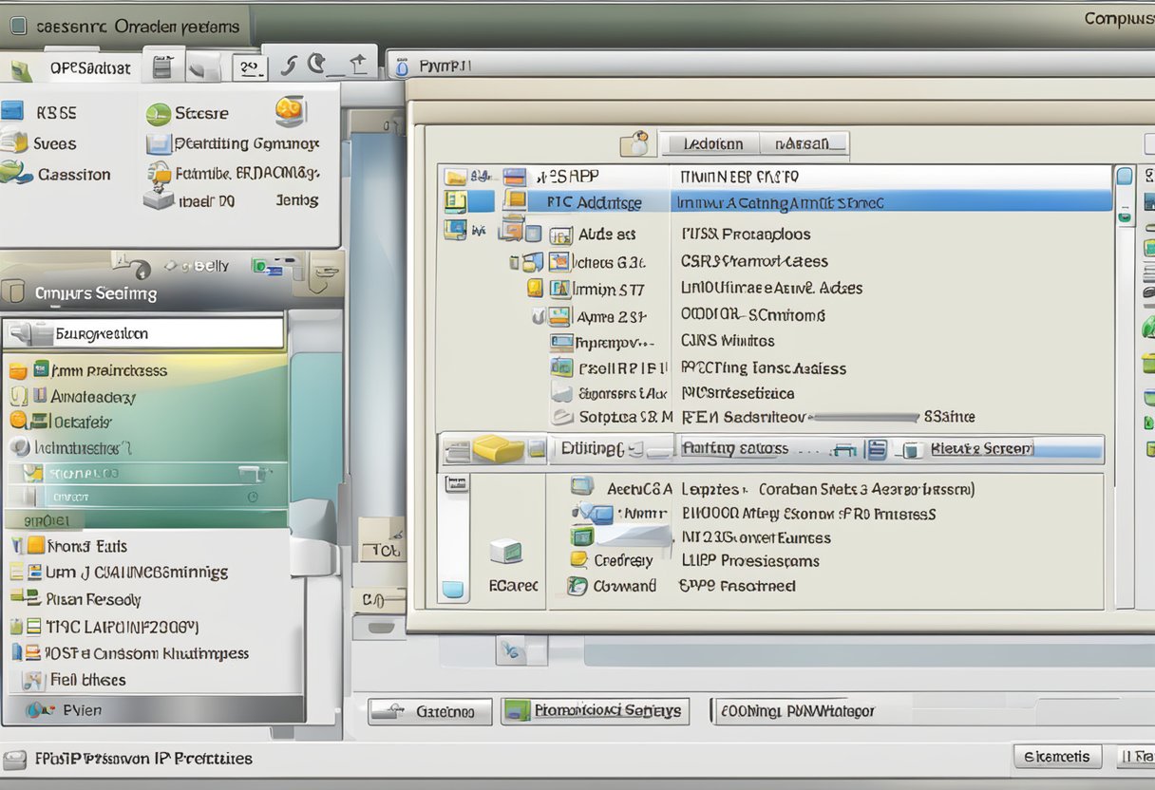Viewport: 1155px width, 790px height.
Task: Select the green Steese icon in the menu
Action: tap(157, 113)
